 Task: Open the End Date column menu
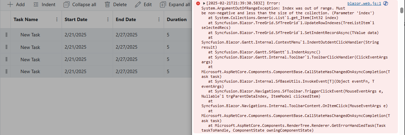pyautogui.click(x=159, y=20)
